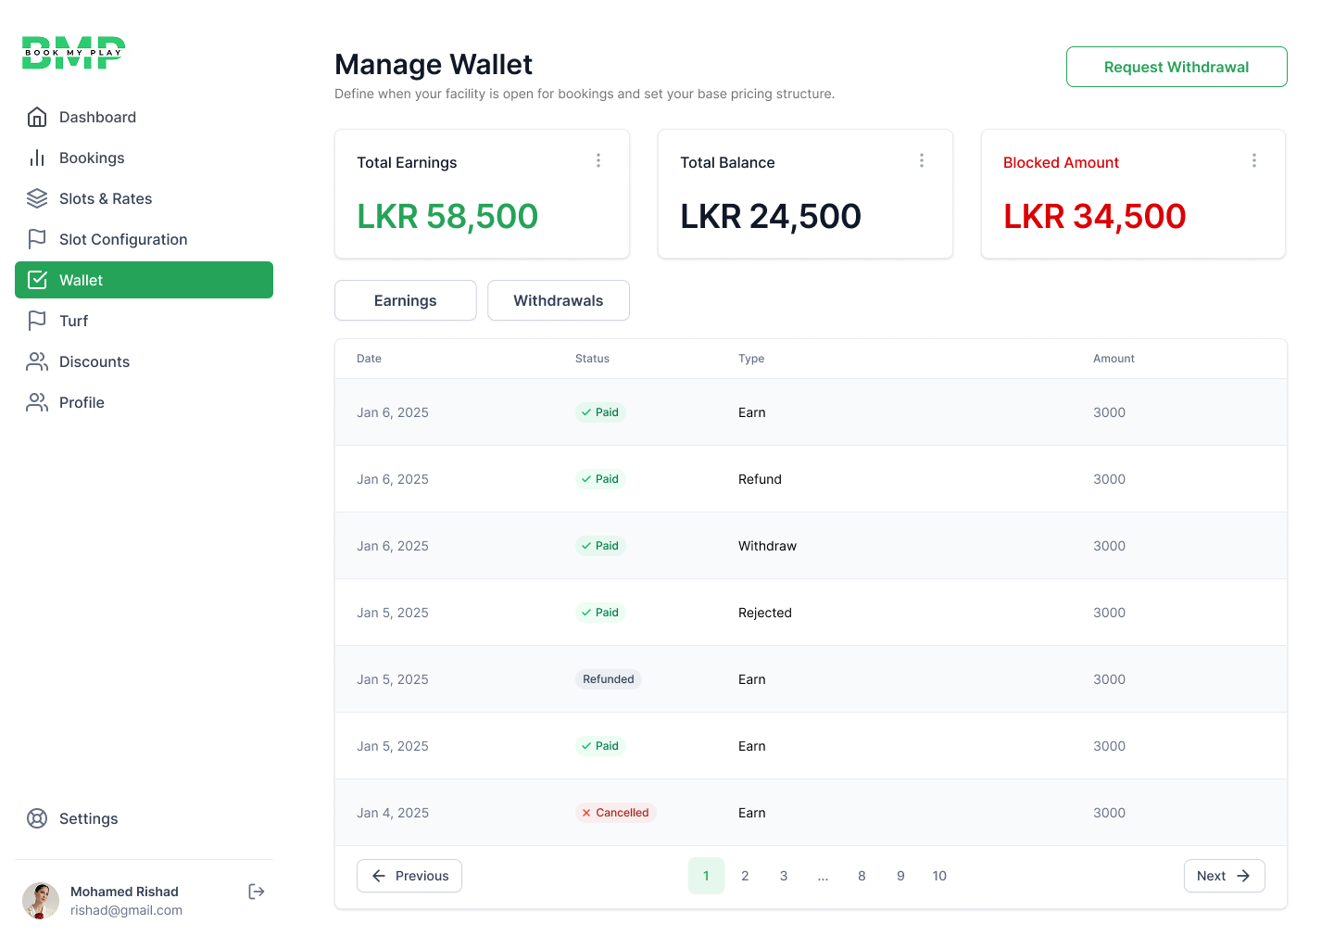
Task: Open the Total Balance three-dot menu
Action: point(922,159)
